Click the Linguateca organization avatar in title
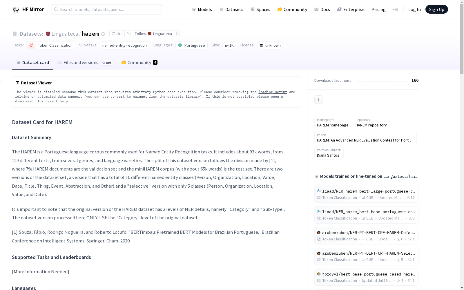 pyautogui.click(x=48, y=34)
